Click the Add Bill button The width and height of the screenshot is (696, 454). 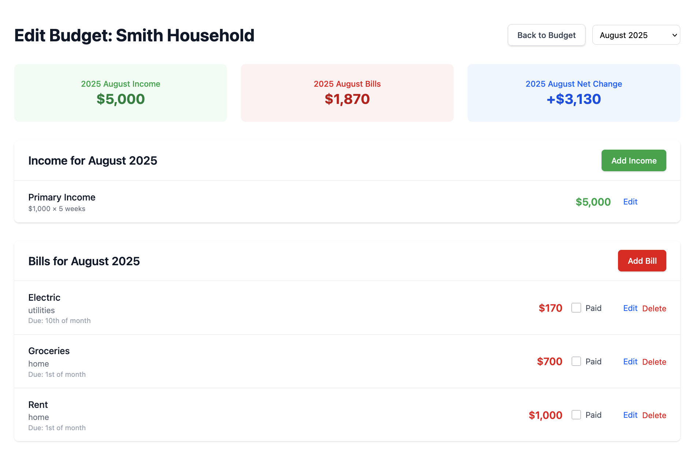[641, 260]
